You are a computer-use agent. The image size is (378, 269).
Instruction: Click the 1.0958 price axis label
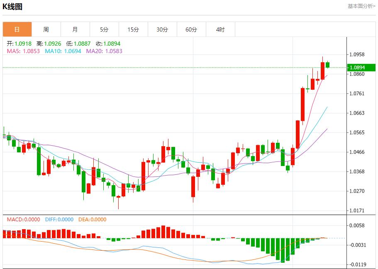click(x=357, y=54)
